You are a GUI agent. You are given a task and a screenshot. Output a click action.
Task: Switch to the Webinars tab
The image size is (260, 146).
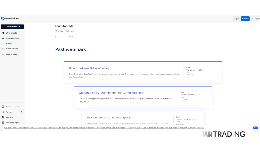(x=69, y=31)
